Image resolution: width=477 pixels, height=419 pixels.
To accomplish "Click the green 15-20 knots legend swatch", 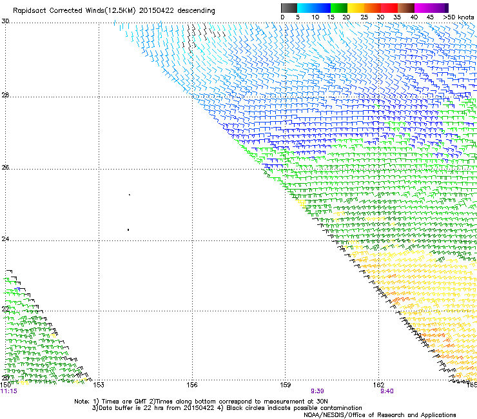I will (339, 8).
